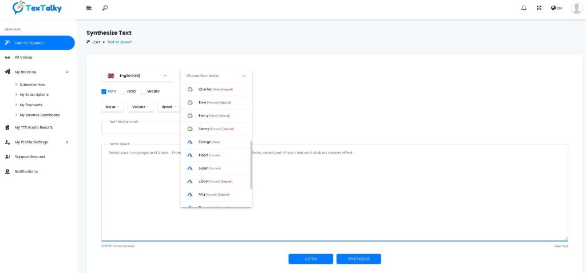
Task: Click Azure icon beside Hazel
Action: tap(190, 155)
